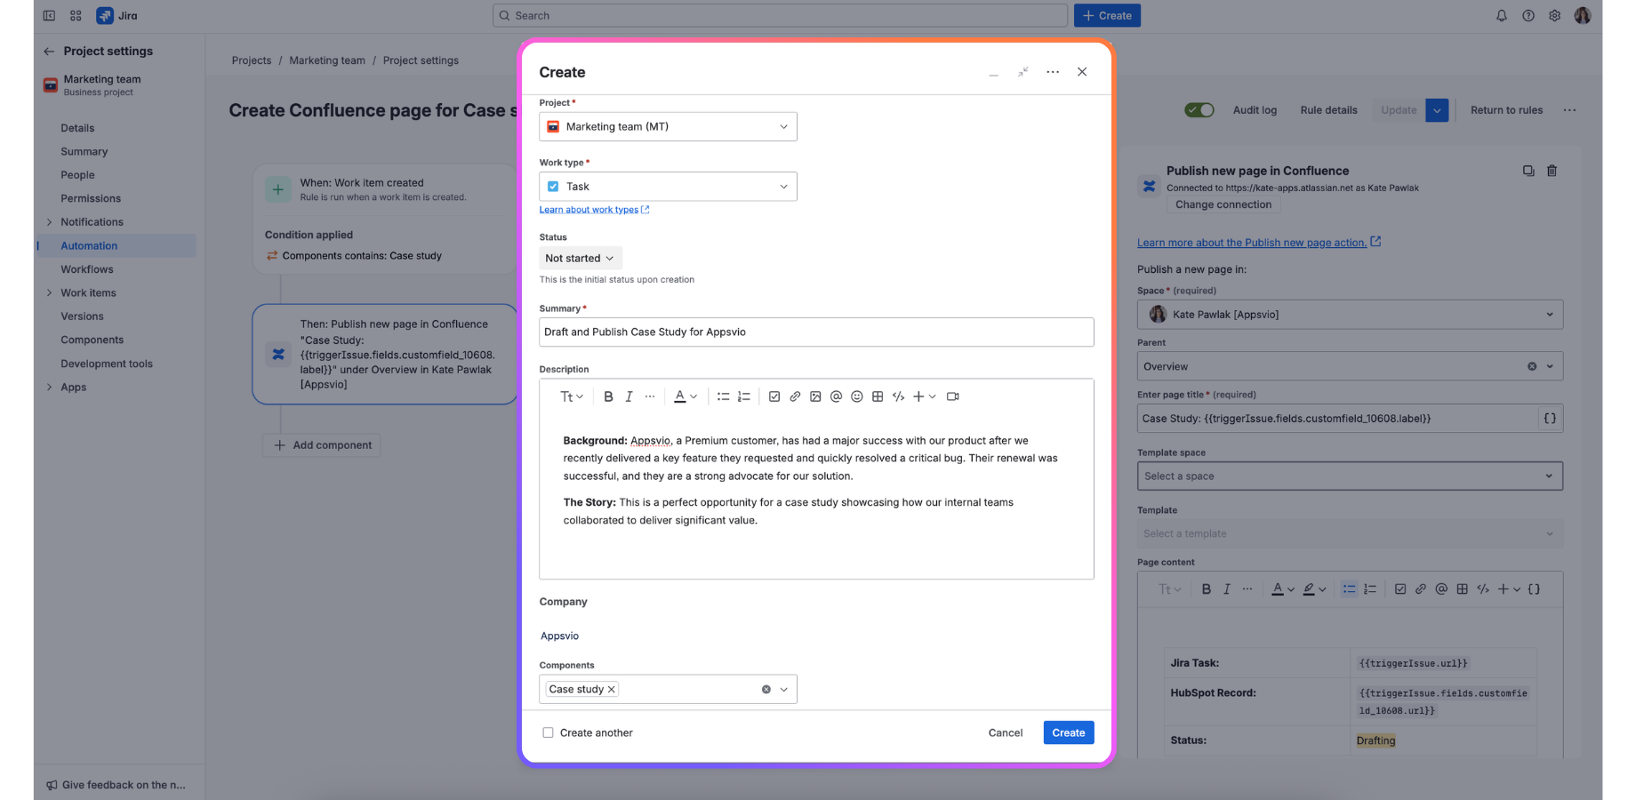Expand the Notifications item in the sidebar
The height and width of the screenshot is (800, 1636).
(49, 222)
